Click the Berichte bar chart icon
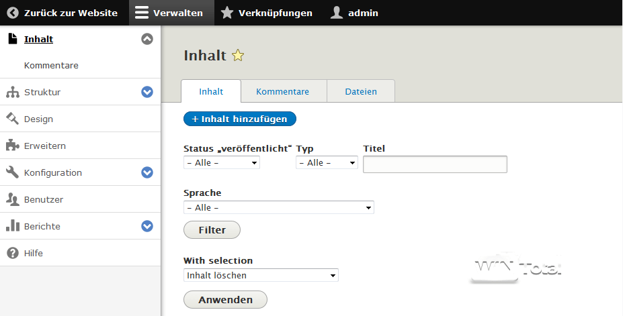The height and width of the screenshot is (316, 623). [12, 226]
